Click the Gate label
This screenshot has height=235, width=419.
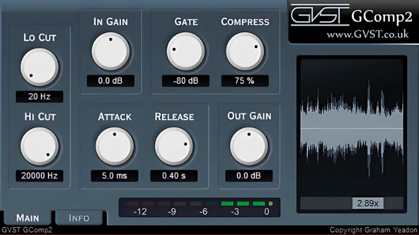click(186, 22)
